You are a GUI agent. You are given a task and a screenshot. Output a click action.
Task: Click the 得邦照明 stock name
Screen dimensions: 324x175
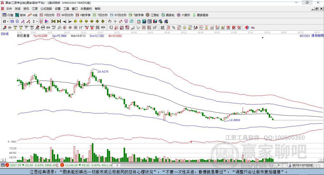click(317, 36)
